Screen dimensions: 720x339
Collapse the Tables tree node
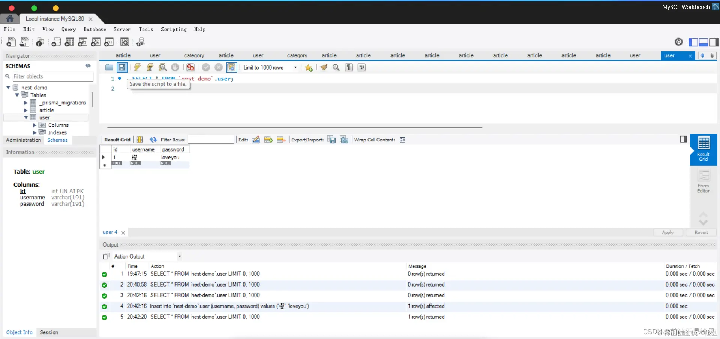coord(17,95)
